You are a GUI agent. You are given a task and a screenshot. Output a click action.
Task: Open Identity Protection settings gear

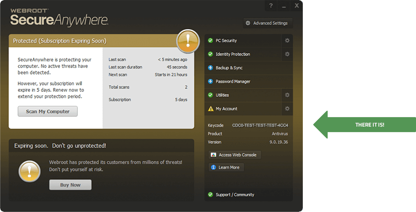(287, 54)
